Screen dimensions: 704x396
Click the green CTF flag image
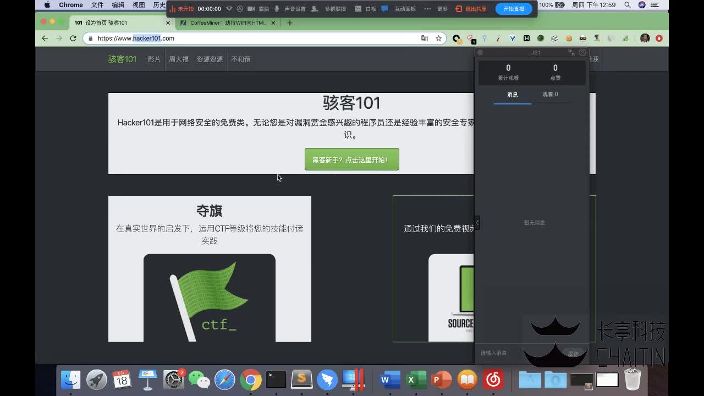pos(210,298)
